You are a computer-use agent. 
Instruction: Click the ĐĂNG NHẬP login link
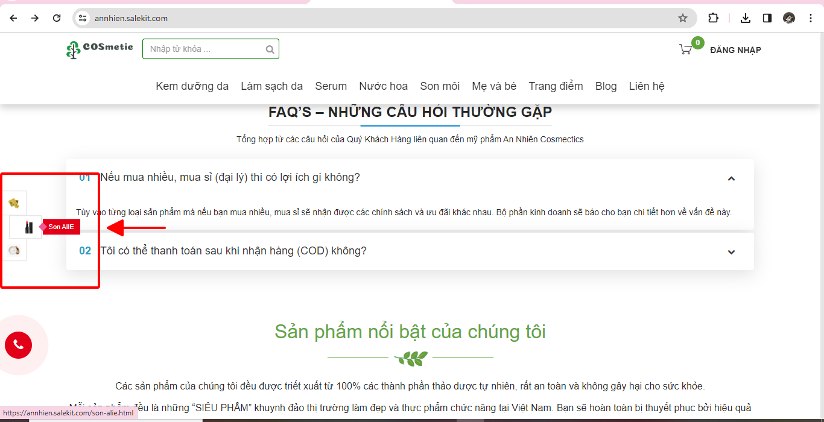tap(735, 50)
